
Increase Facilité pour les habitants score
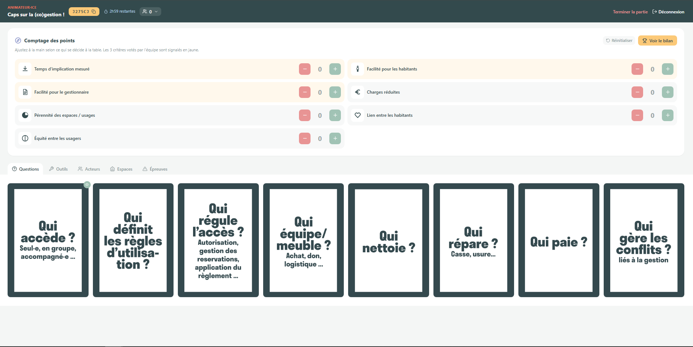[x=668, y=69]
